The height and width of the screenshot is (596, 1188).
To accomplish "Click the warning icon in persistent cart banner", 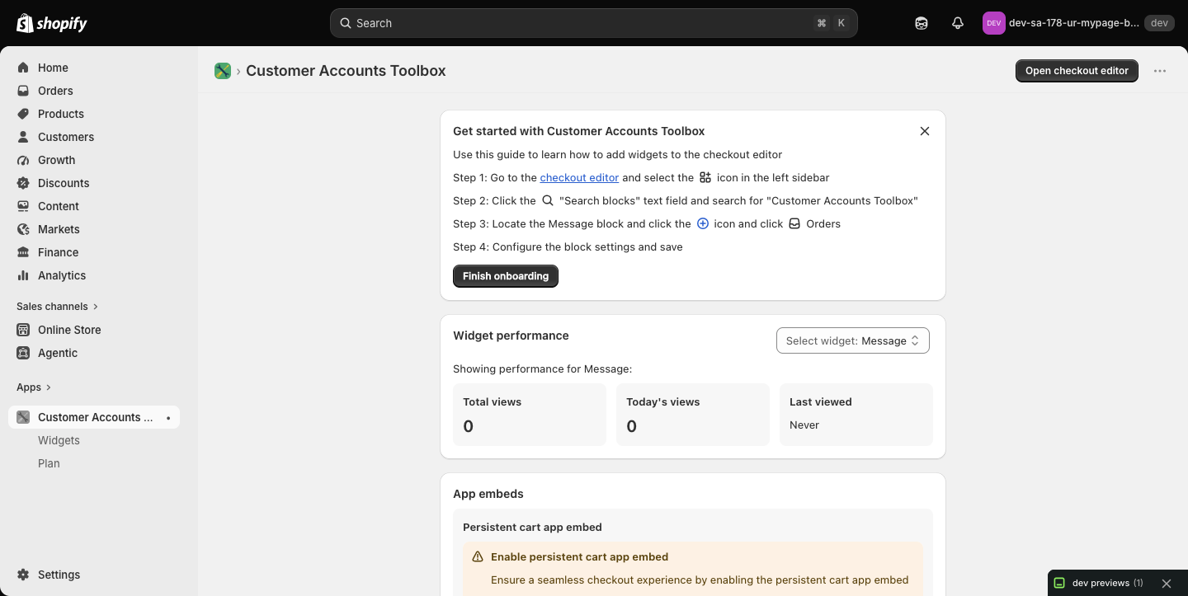I will point(478,557).
